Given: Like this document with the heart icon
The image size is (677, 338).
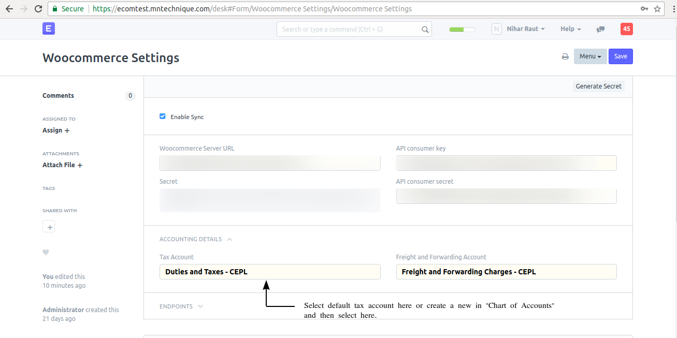Looking at the screenshot, I should tap(46, 252).
